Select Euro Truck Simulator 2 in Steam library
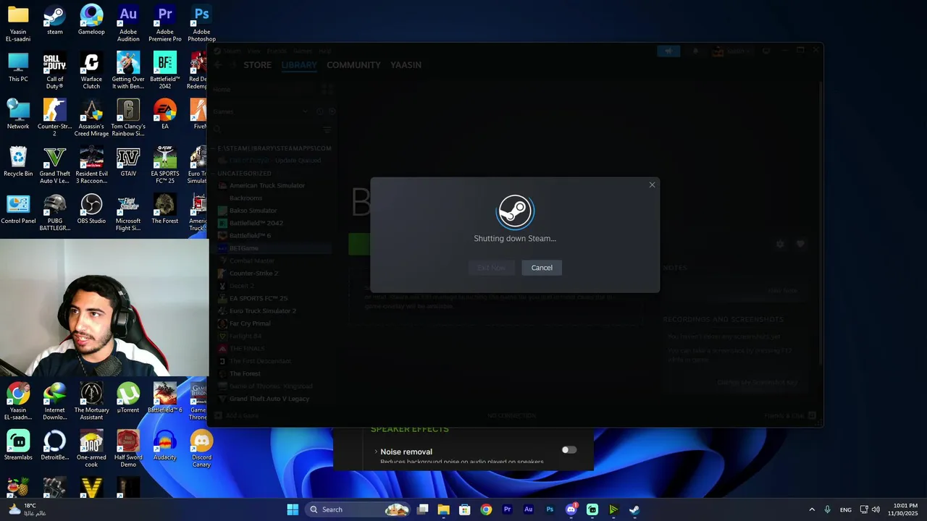The width and height of the screenshot is (927, 521). click(x=263, y=310)
